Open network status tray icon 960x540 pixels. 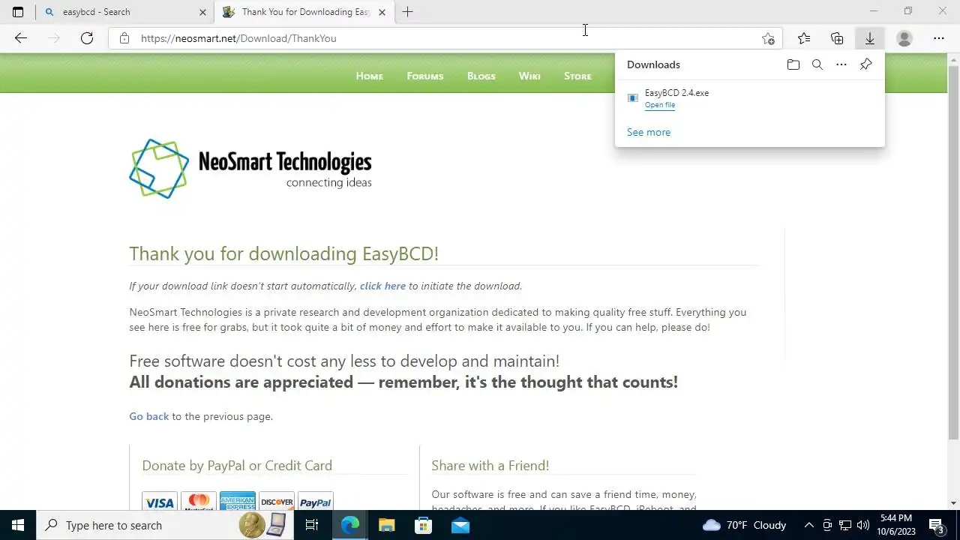pyautogui.click(x=845, y=525)
